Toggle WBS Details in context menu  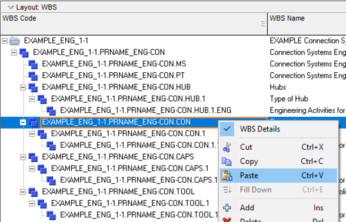(278, 129)
